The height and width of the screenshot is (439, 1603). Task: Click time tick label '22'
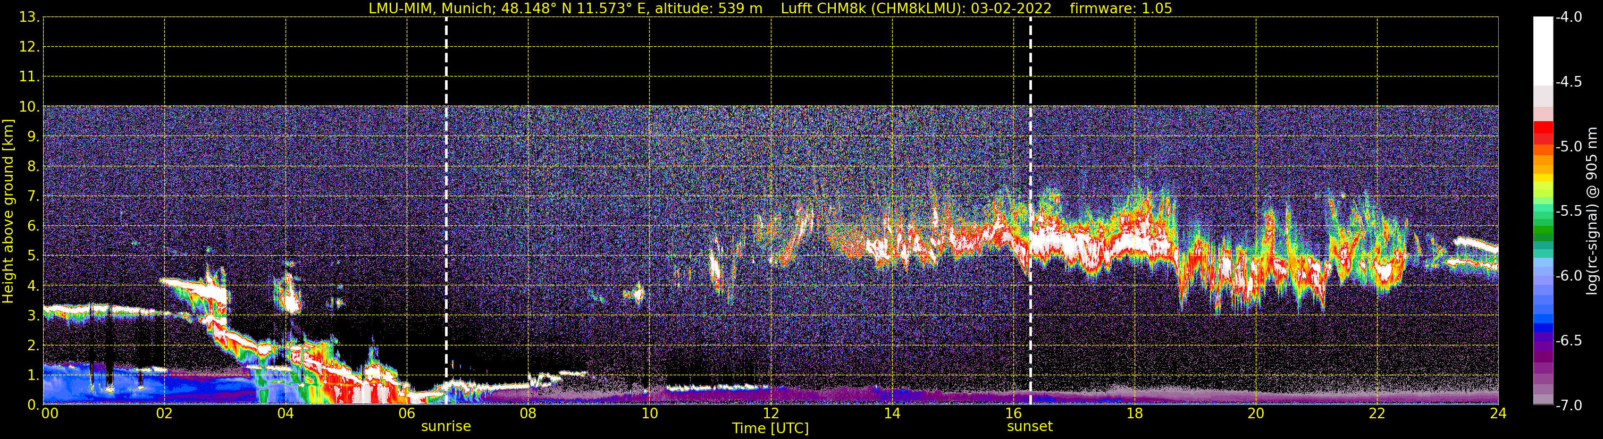coord(1378,413)
